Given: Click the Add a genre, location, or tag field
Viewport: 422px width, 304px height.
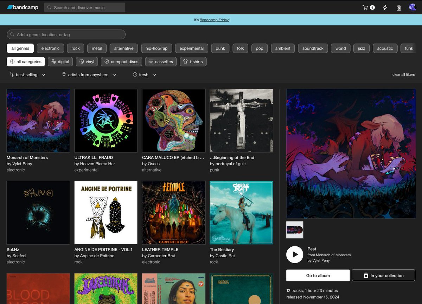Looking at the screenshot, I should 66,34.
